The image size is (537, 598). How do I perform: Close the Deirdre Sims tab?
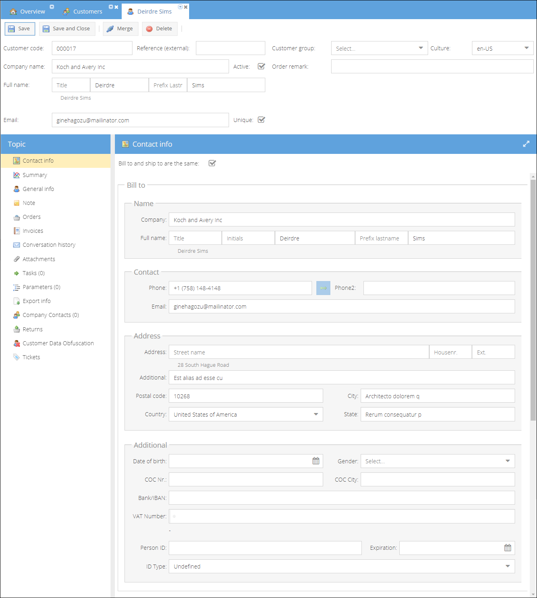click(x=186, y=7)
